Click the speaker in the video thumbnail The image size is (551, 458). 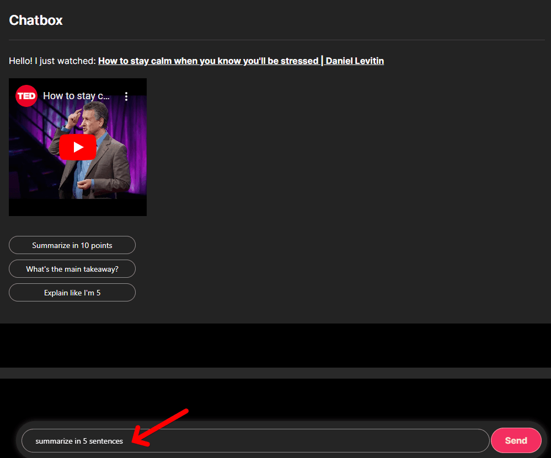(x=94, y=160)
